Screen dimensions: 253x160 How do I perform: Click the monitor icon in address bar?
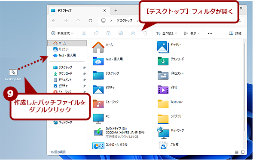(103, 21)
